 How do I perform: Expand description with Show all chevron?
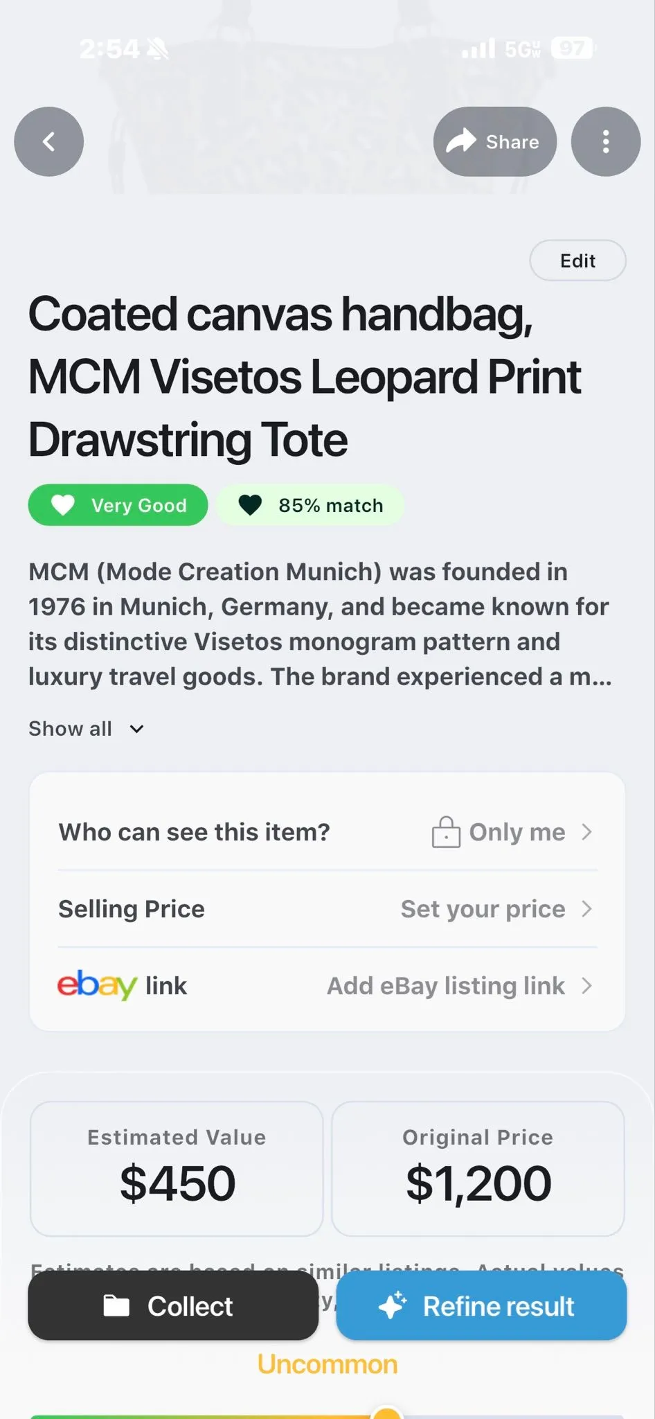(137, 729)
